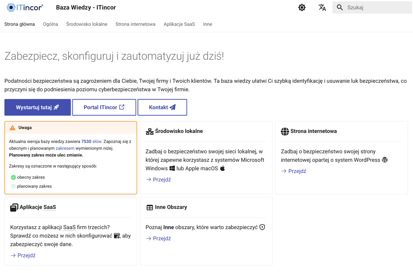Click the wallet icon beside Aplikacje SaaS

click(x=14, y=207)
